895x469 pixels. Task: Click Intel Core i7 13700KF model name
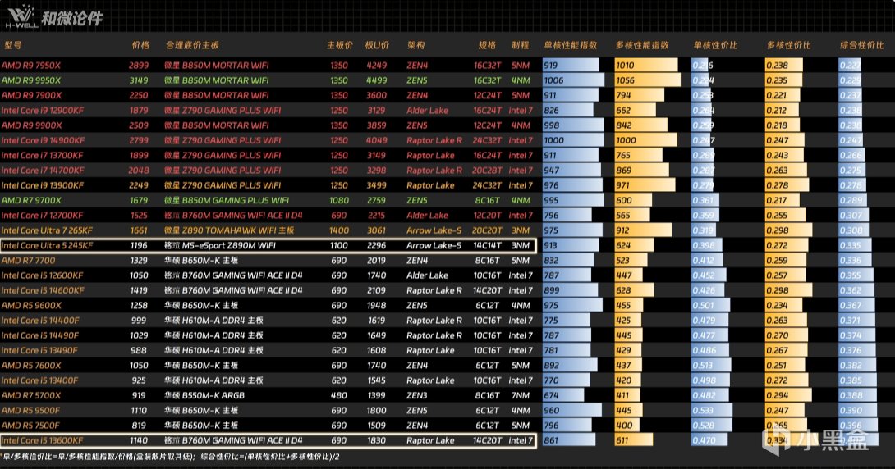(x=42, y=155)
